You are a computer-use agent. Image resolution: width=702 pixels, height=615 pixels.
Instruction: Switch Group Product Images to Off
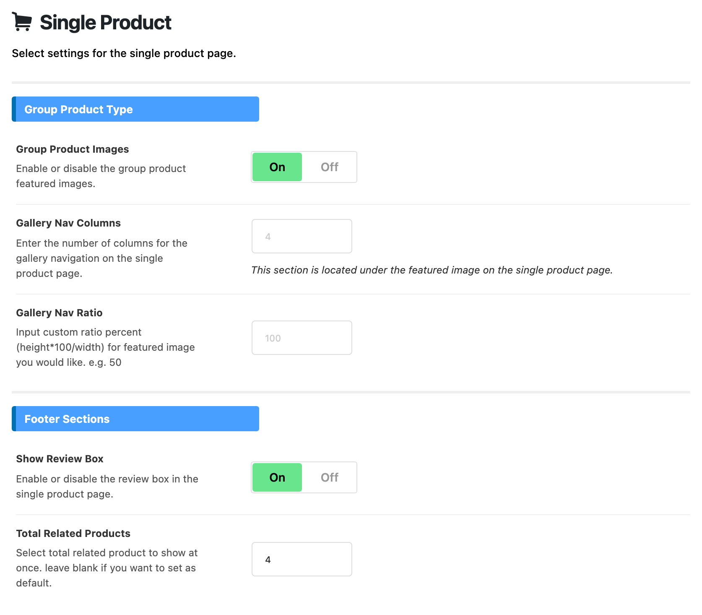tap(329, 167)
